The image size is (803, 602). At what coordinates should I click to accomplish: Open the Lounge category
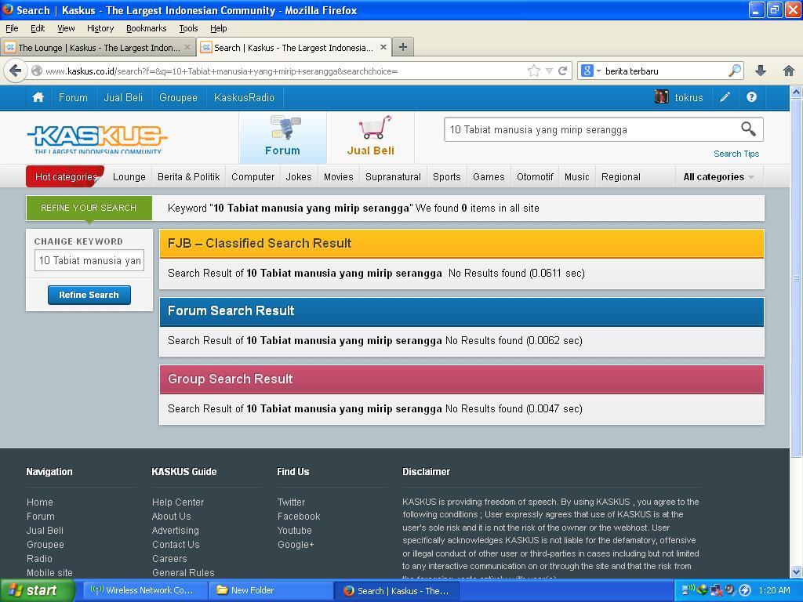(129, 176)
